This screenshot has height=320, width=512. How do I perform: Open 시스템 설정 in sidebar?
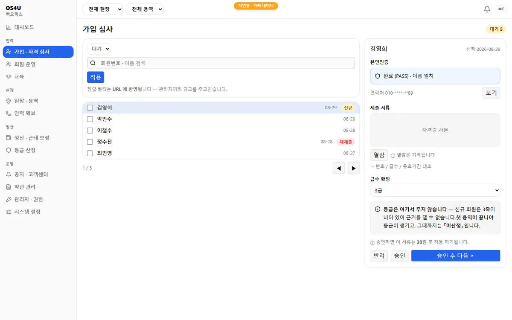(x=38, y=212)
